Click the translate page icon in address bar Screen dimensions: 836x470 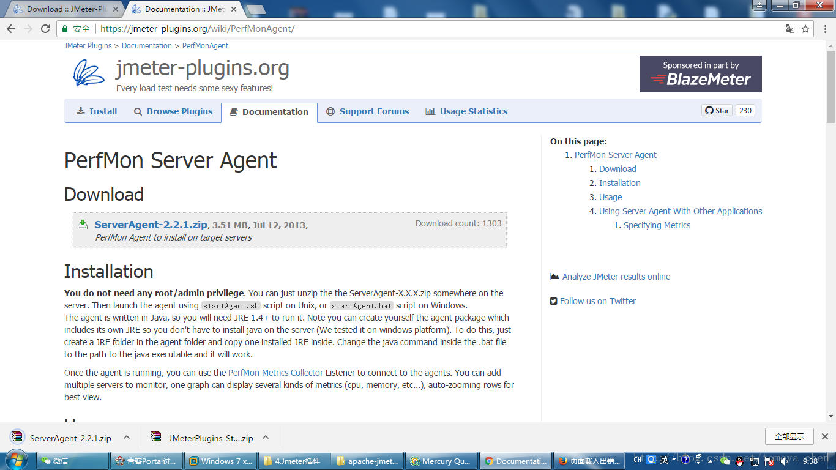point(790,29)
